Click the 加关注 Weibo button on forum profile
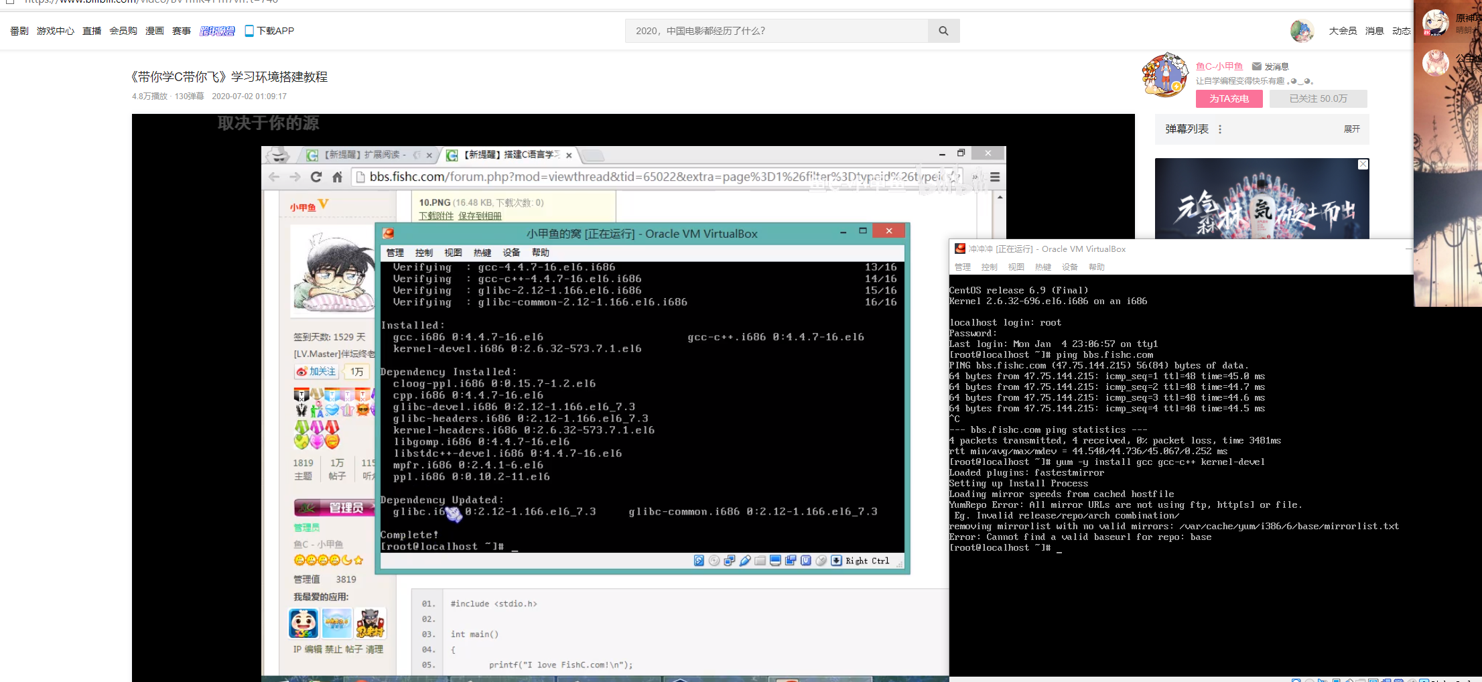The image size is (1482, 682). coord(316,371)
